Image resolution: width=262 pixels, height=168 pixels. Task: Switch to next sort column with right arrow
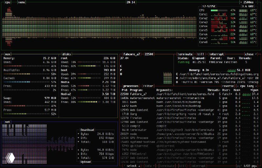[x=256, y=86]
